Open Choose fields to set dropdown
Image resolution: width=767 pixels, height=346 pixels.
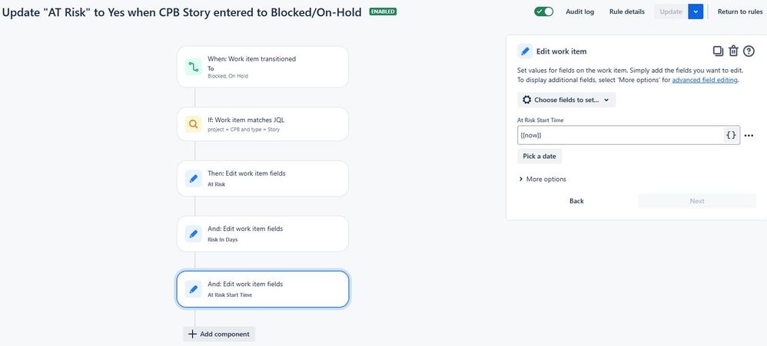point(566,100)
